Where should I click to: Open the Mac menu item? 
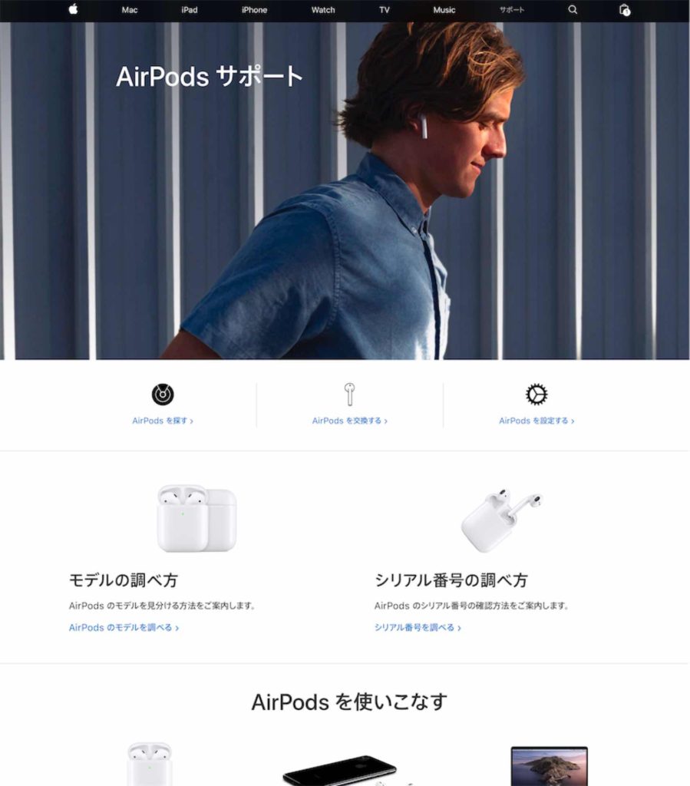(129, 9)
